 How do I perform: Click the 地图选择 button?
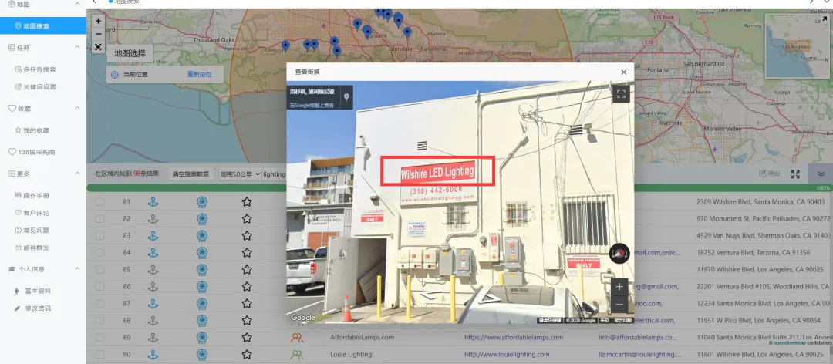(130, 53)
